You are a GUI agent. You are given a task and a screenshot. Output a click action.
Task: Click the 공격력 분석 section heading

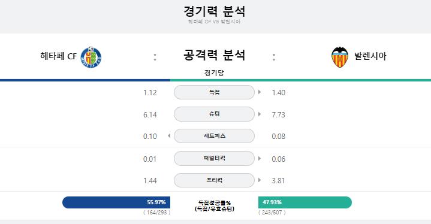pos(214,55)
